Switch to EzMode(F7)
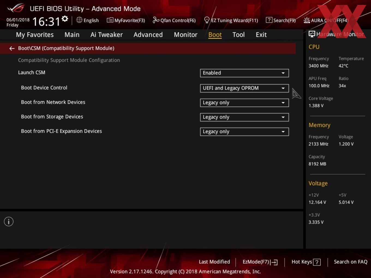This screenshot has width=371, height=278. pos(260,262)
